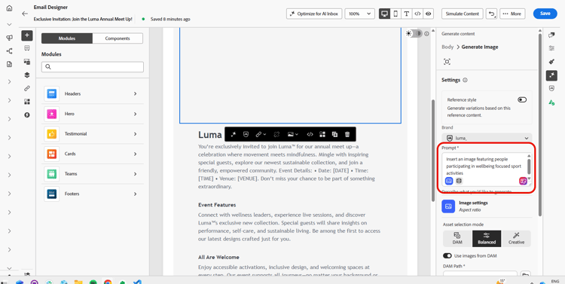The image size is (565, 284).
Task: Open the link options dropdown in the floating toolbar
Action: [261, 134]
